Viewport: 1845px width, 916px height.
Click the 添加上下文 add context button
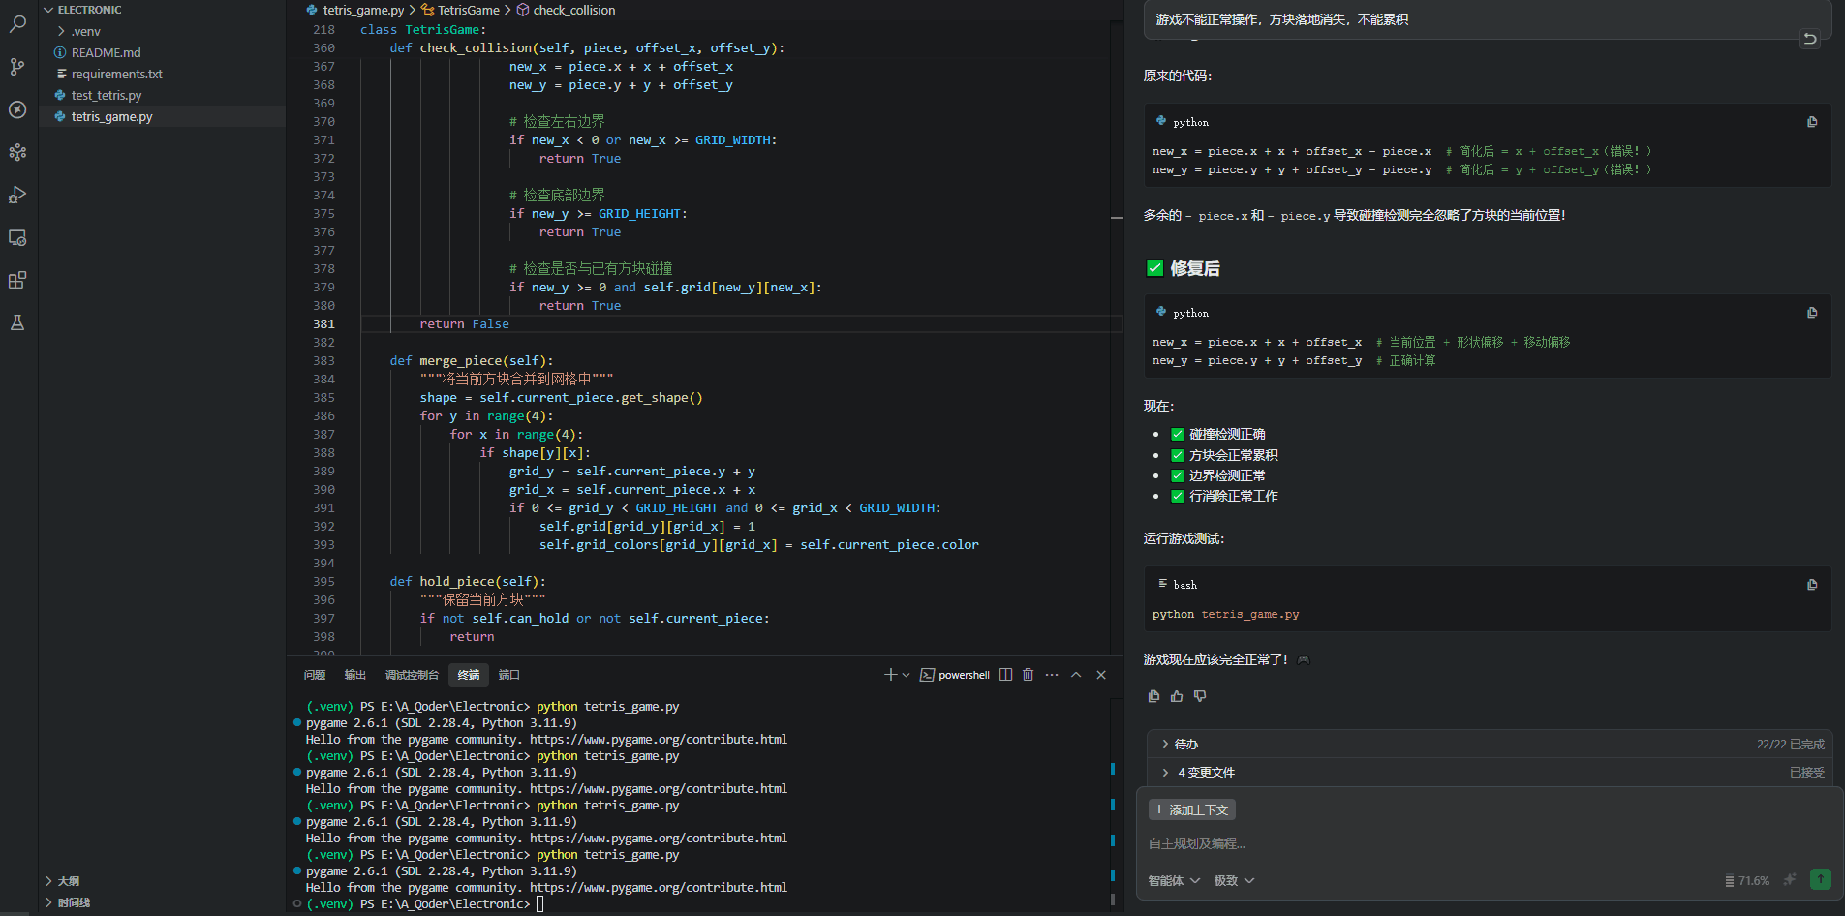1192,809
